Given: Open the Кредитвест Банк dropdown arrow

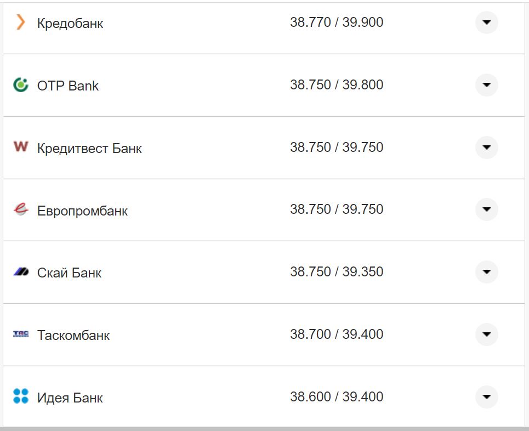Looking at the screenshot, I should point(486,148).
